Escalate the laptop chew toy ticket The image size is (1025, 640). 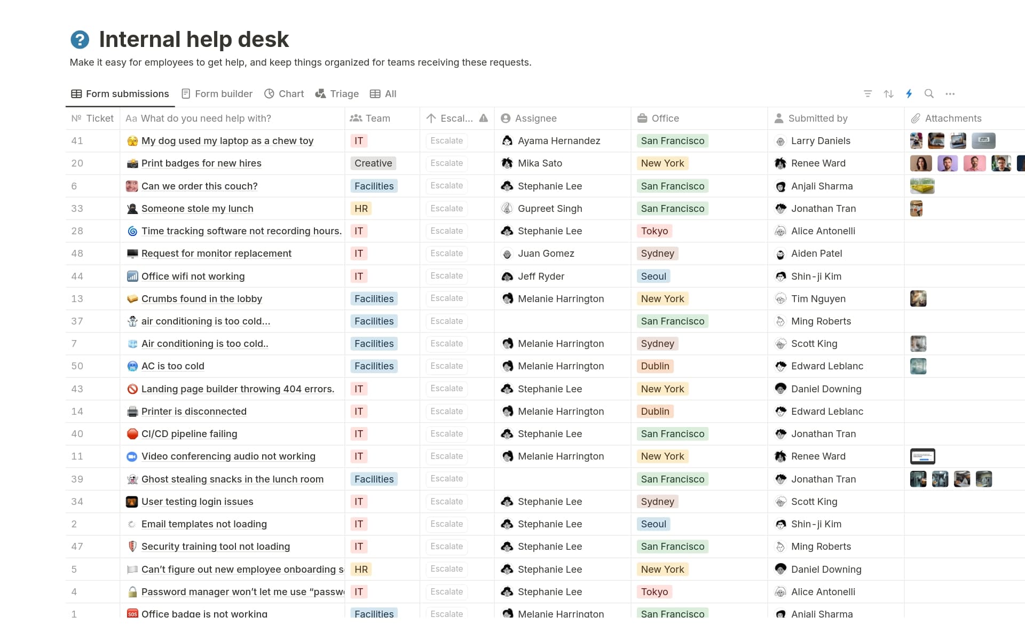click(446, 140)
